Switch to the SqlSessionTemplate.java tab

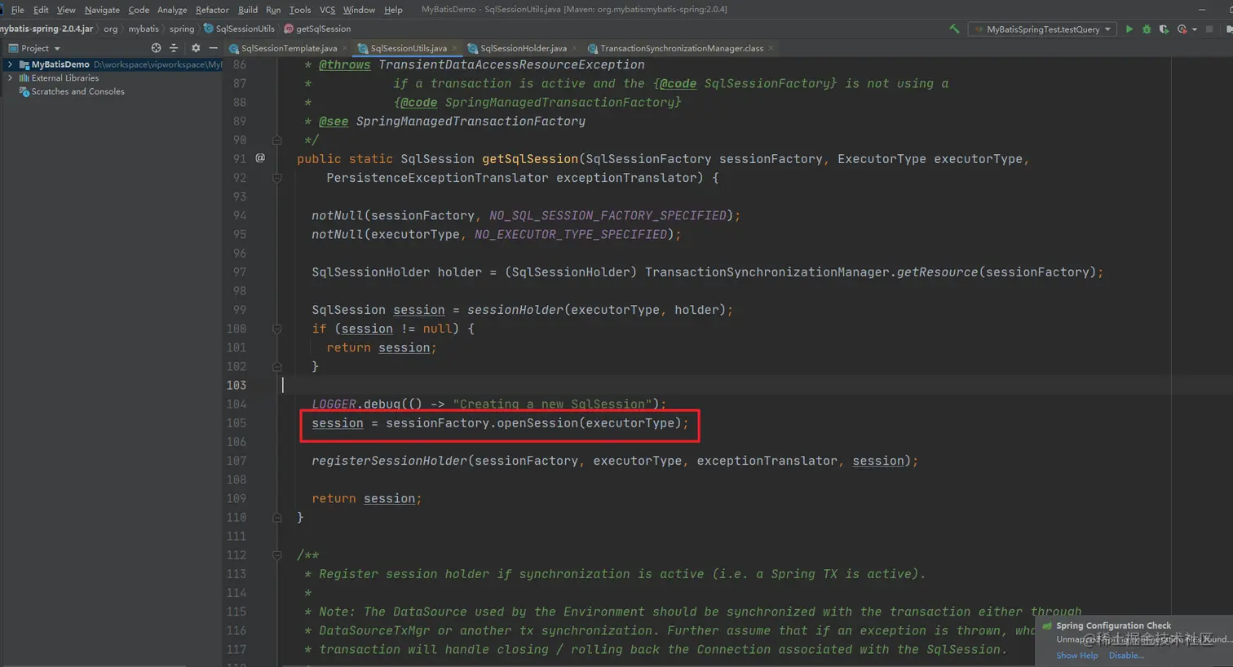pyautogui.click(x=289, y=48)
